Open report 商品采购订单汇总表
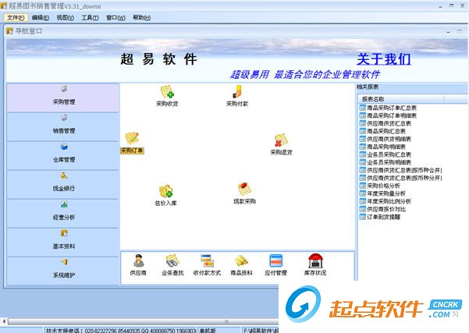Viewport: 469px width, 333px height. tap(388, 108)
